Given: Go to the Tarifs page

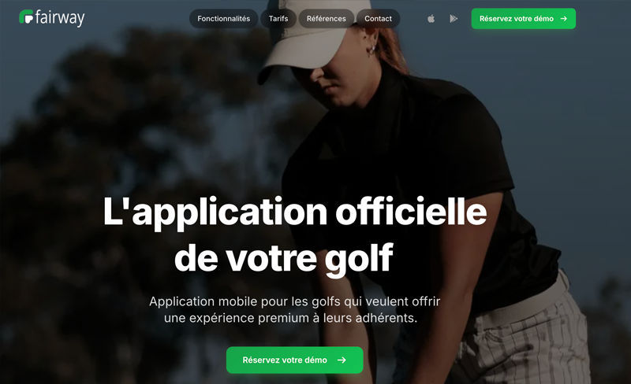Looking at the screenshot, I should [x=278, y=18].
